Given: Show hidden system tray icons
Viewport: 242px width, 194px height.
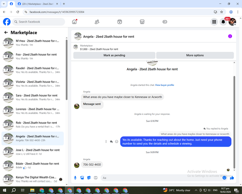Looking at the screenshot, I should 196,190.
